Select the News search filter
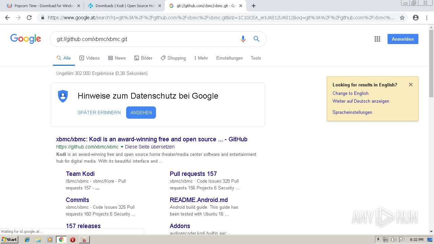Viewport: 434px width, 244px height. point(117,58)
